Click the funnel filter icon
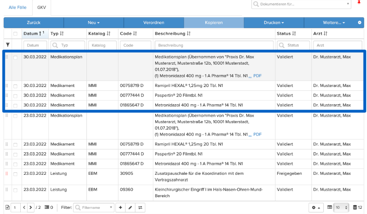The height and width of the screenshot is (214, 367). (x=8, y=45)
